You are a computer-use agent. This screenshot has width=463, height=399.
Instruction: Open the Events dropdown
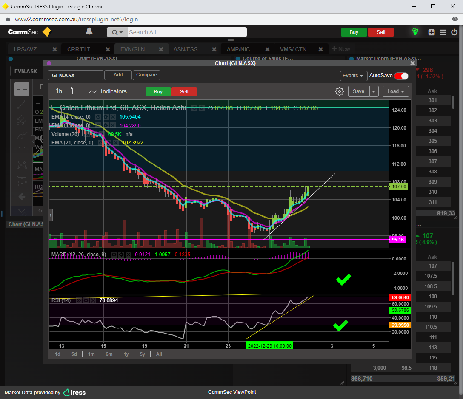click(x=354, y=76)
